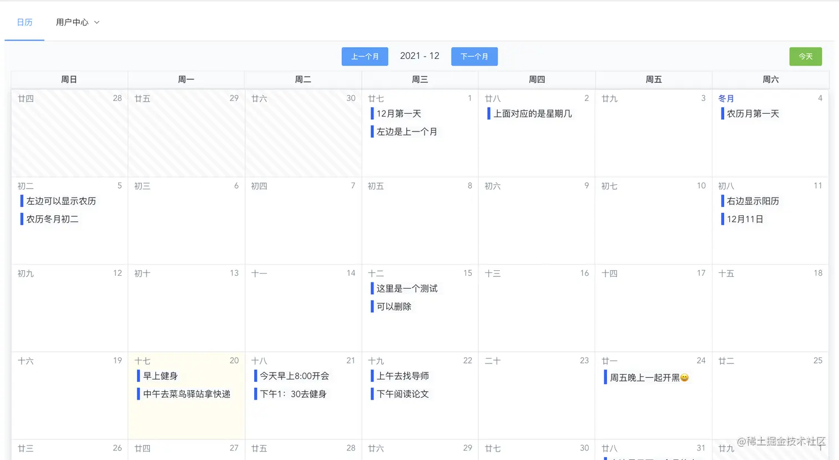Screen dimensions: 839x460
Task: Click the 周日 weekday header
Action: (x=69, y=79)
